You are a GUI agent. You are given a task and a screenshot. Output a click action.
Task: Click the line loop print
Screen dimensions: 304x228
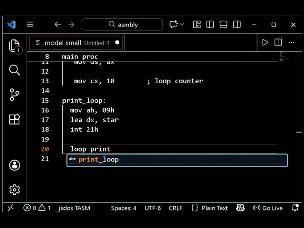90,149
